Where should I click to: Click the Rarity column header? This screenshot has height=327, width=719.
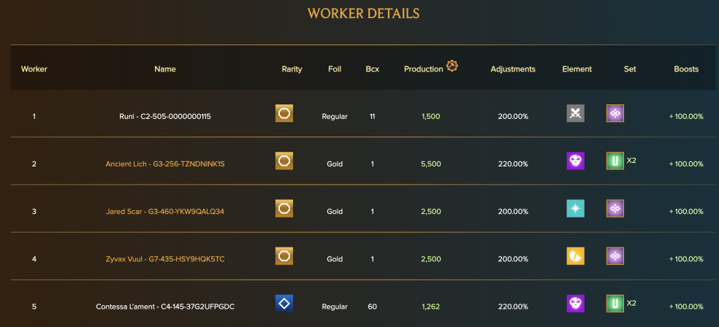click(292, 69)
